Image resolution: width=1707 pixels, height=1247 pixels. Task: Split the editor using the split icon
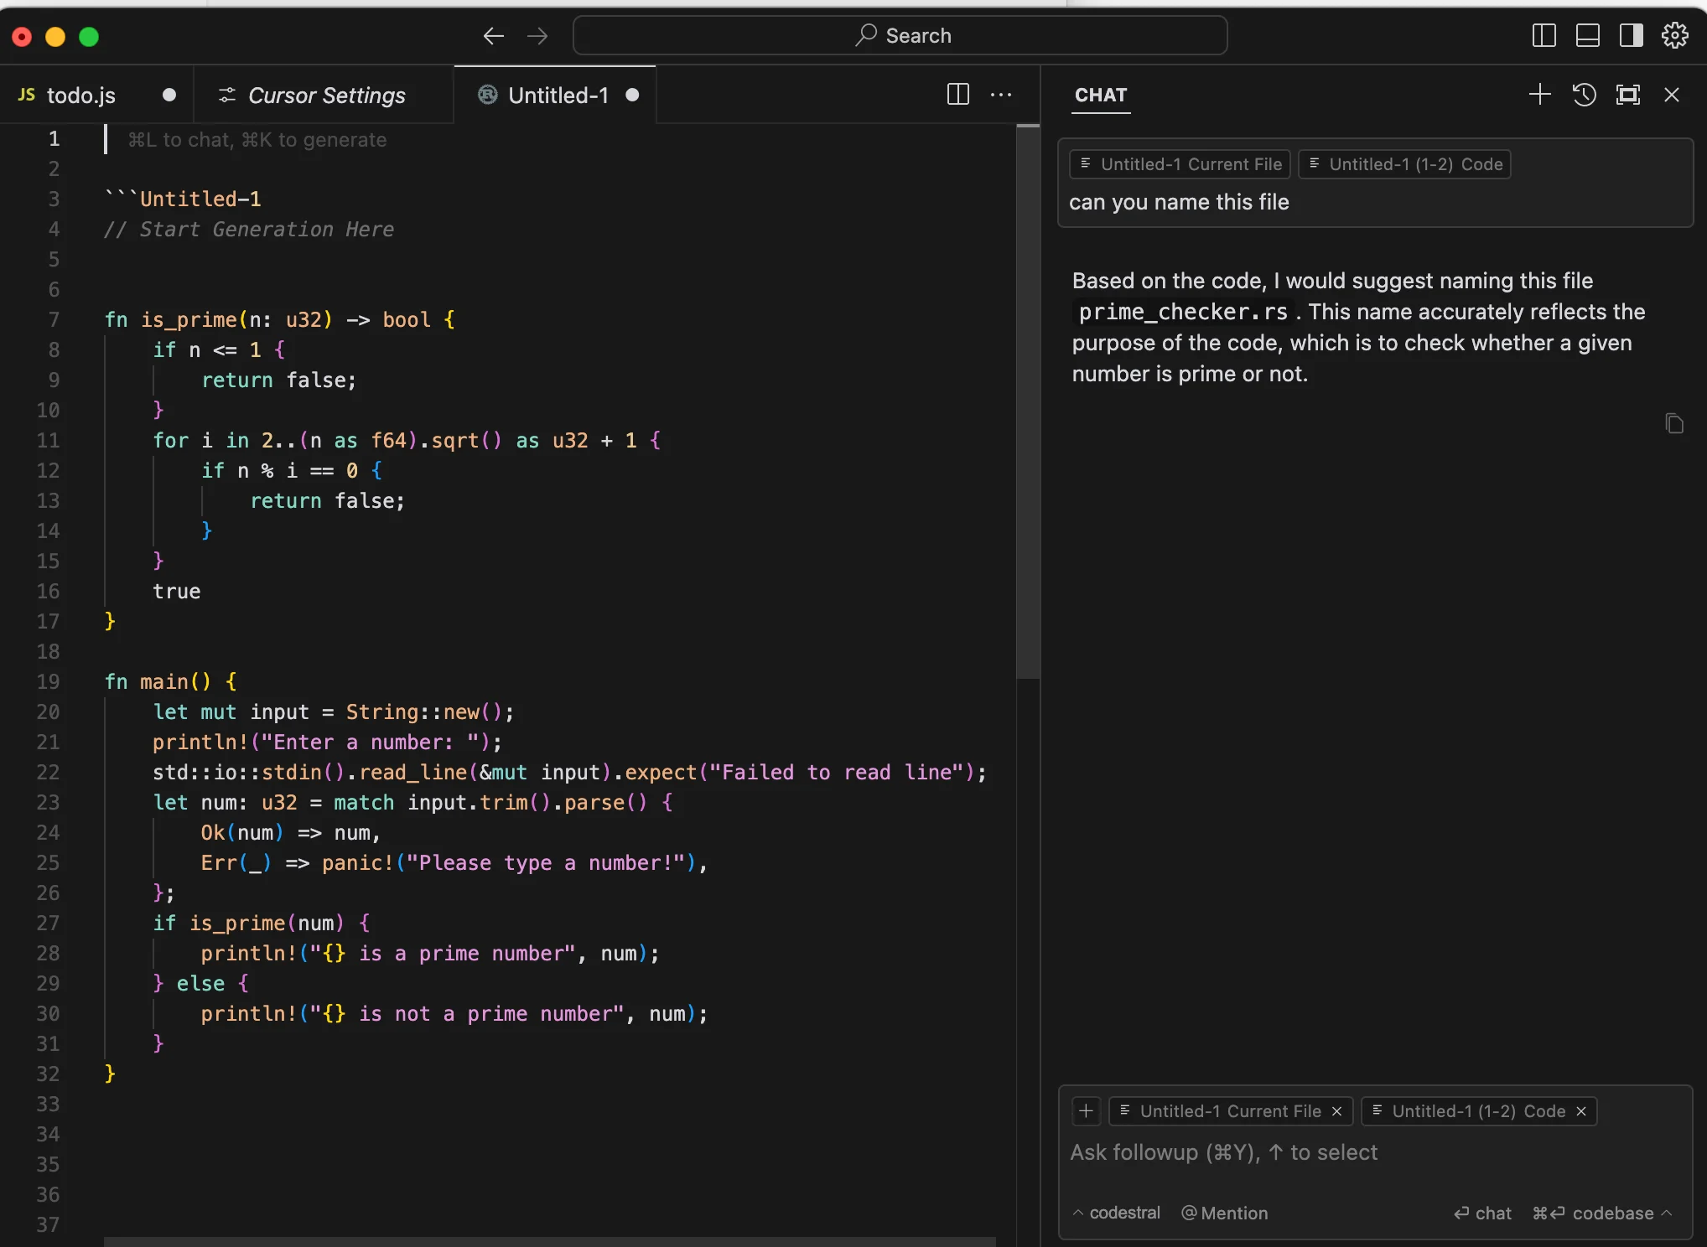pos(957,95)
